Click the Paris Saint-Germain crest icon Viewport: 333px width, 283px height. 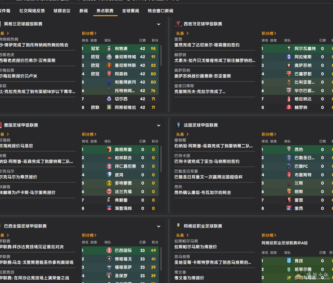(289, 158)
